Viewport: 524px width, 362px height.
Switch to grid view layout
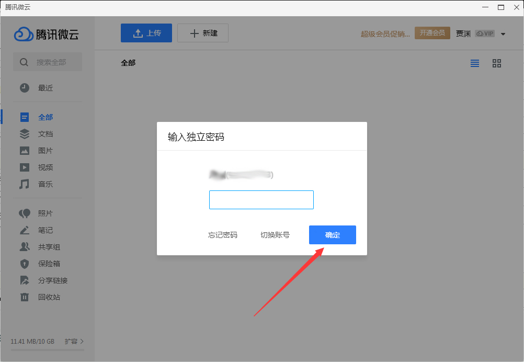496,63
